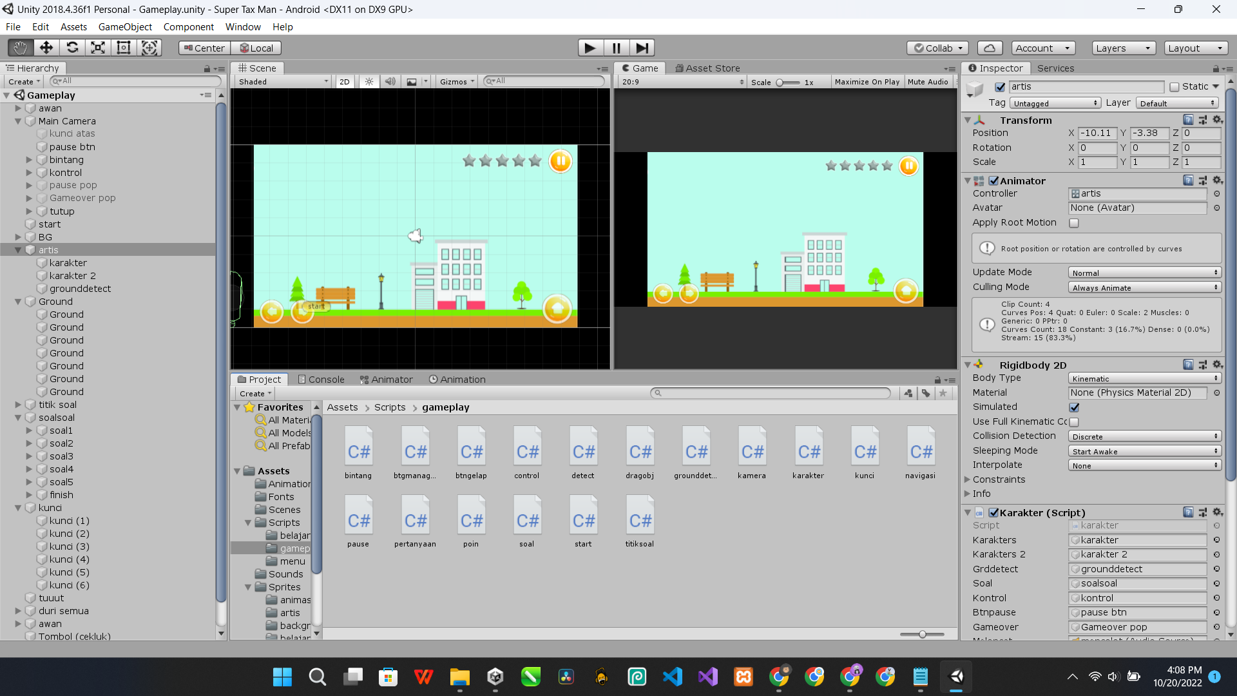The height and width of the screenshot is (696, 1237).
Task: Expand the Constraints section
Action: (968, 479)
